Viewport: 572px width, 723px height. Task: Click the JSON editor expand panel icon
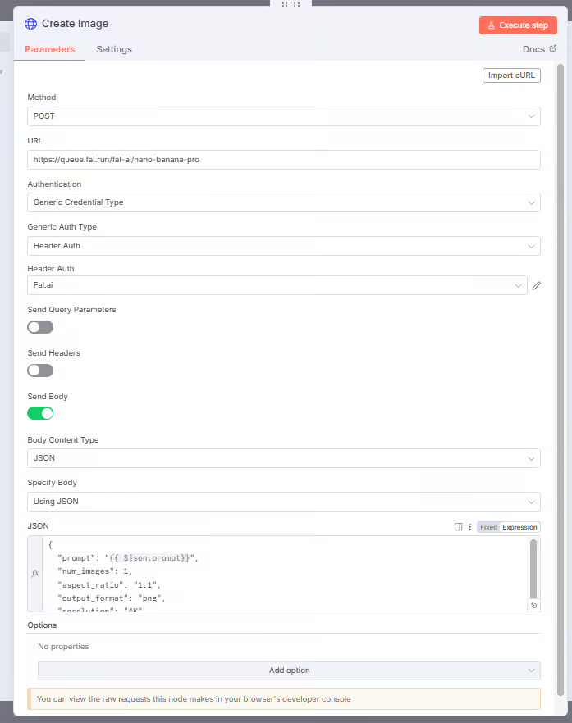pyautogui.click(x=458, y=527)
